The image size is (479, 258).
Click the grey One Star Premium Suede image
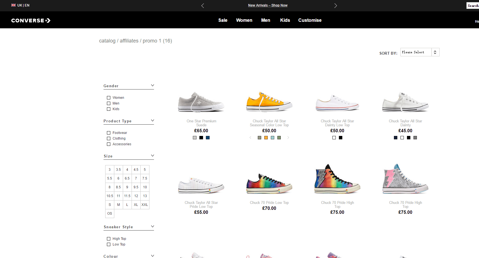(201, 102)
